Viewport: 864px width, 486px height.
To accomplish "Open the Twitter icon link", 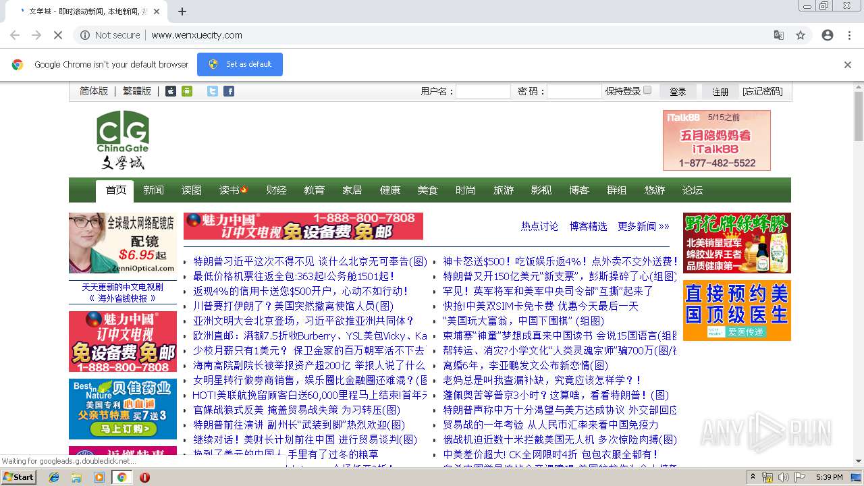I will (213, 91).
